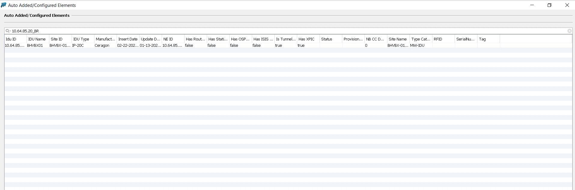Click the Insert Date column header

(x=128, y=39)
